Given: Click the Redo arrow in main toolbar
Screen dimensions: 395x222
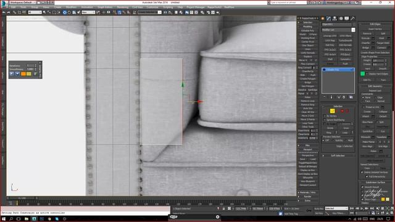Looking at the screenshot, I should click(9, 12).
